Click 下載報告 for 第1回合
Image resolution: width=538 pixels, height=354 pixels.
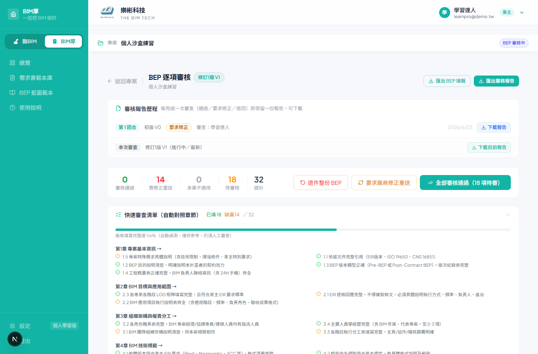(494, 127)
